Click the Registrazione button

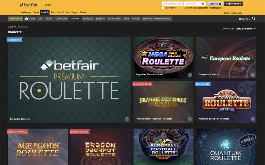pyautogui.click(x=233, y=4)
